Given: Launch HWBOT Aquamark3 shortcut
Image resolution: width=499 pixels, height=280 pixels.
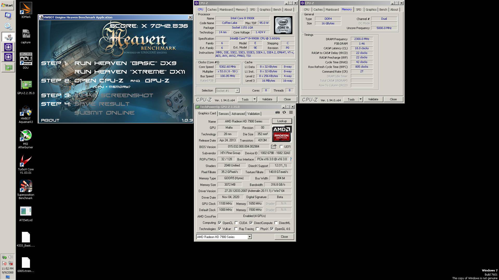Looking at the screenshot, I should pyautogui.click(x=26, y=114).
